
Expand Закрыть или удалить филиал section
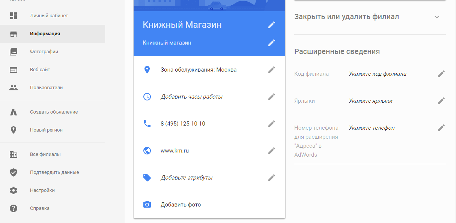[x=436, y=17]
